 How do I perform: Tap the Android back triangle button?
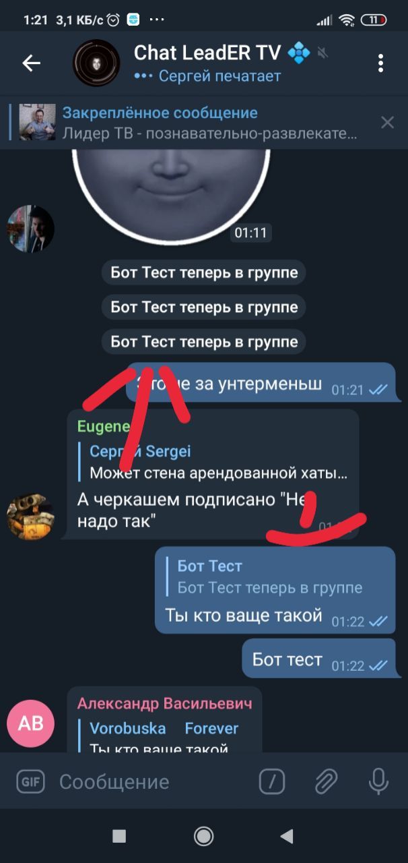[x=287, y=837]
